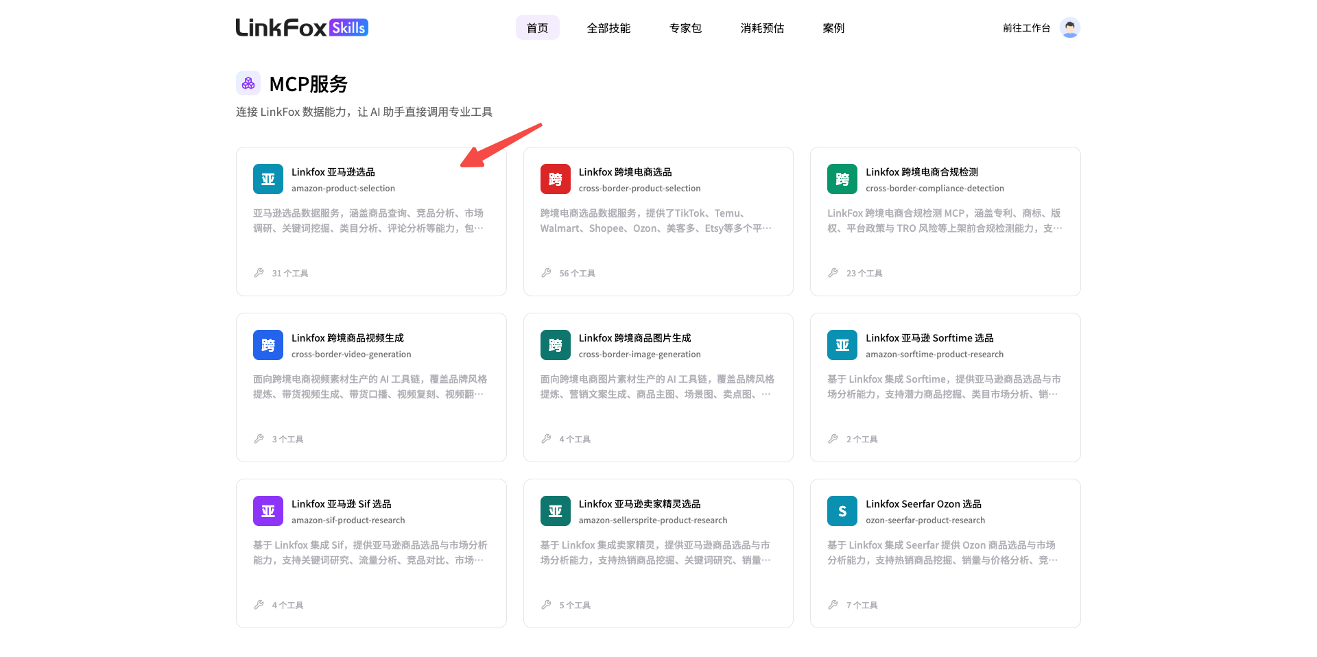Image resolution: width=1317 pixels, height=657 pixels.
Task: Click the wrench icon in 跨境商品图片生成 card
Action: point(546,439)
